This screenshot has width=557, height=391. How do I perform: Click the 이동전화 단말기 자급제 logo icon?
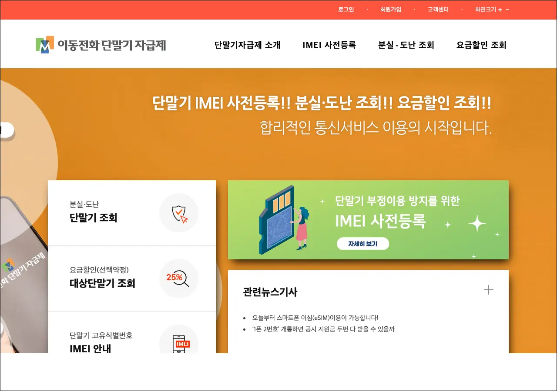(45, 45)
